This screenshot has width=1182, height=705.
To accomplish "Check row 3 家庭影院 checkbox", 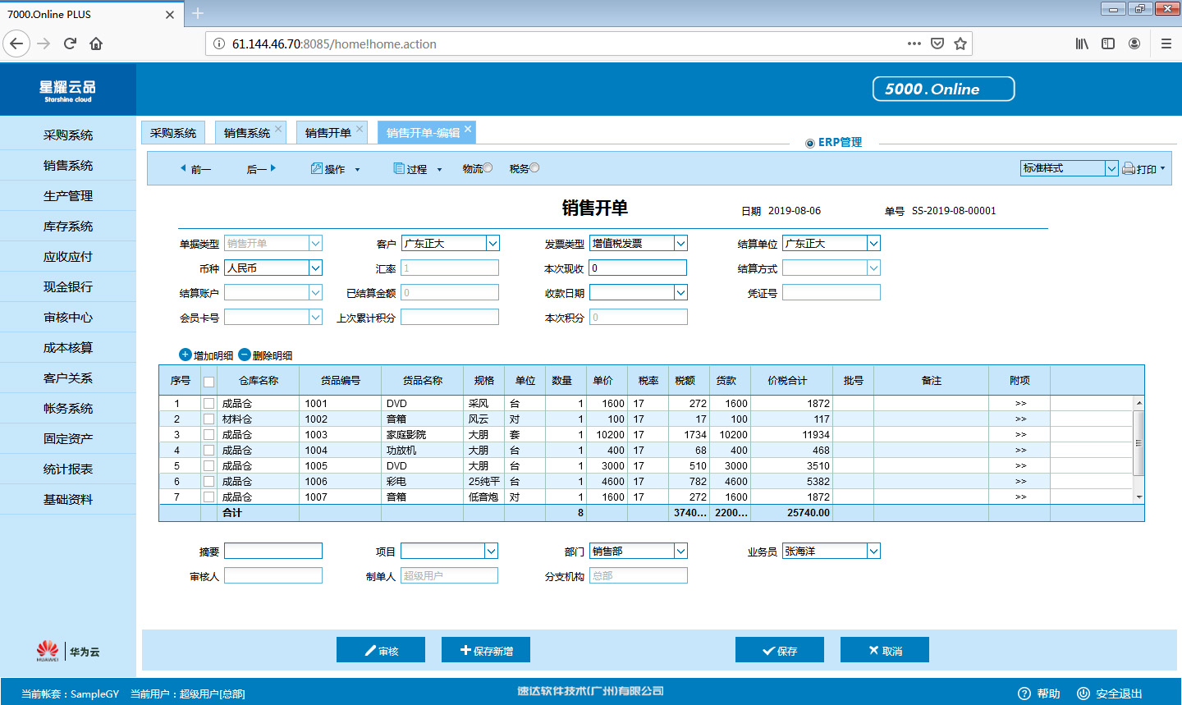I will pyautogui.click(x=208, y=434).
